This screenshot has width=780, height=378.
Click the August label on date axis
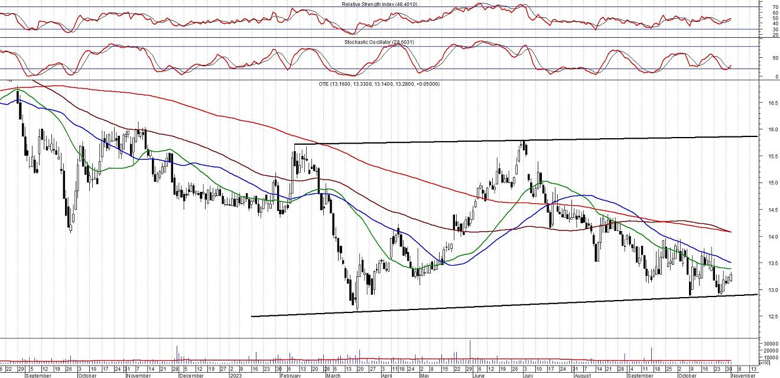coord(582,375)
